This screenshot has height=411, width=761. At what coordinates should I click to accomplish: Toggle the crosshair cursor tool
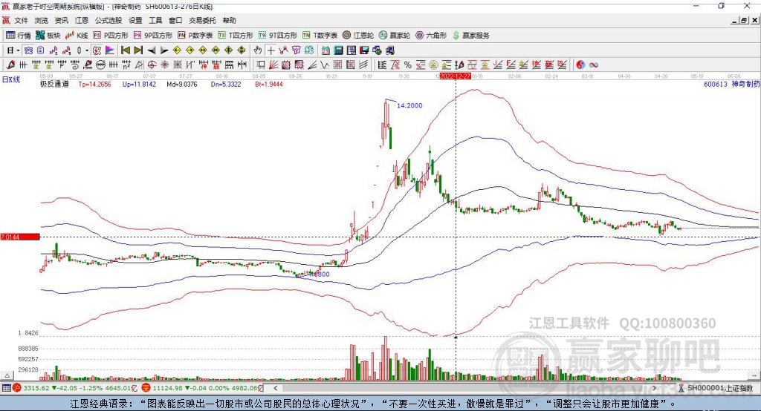271,50
